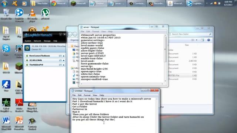
Task: Click server Notepad scroll right arrow
Action: [162, 84]
